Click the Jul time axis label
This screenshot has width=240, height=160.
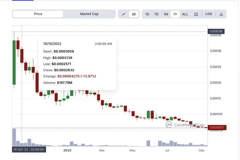[x=167, y=150]
